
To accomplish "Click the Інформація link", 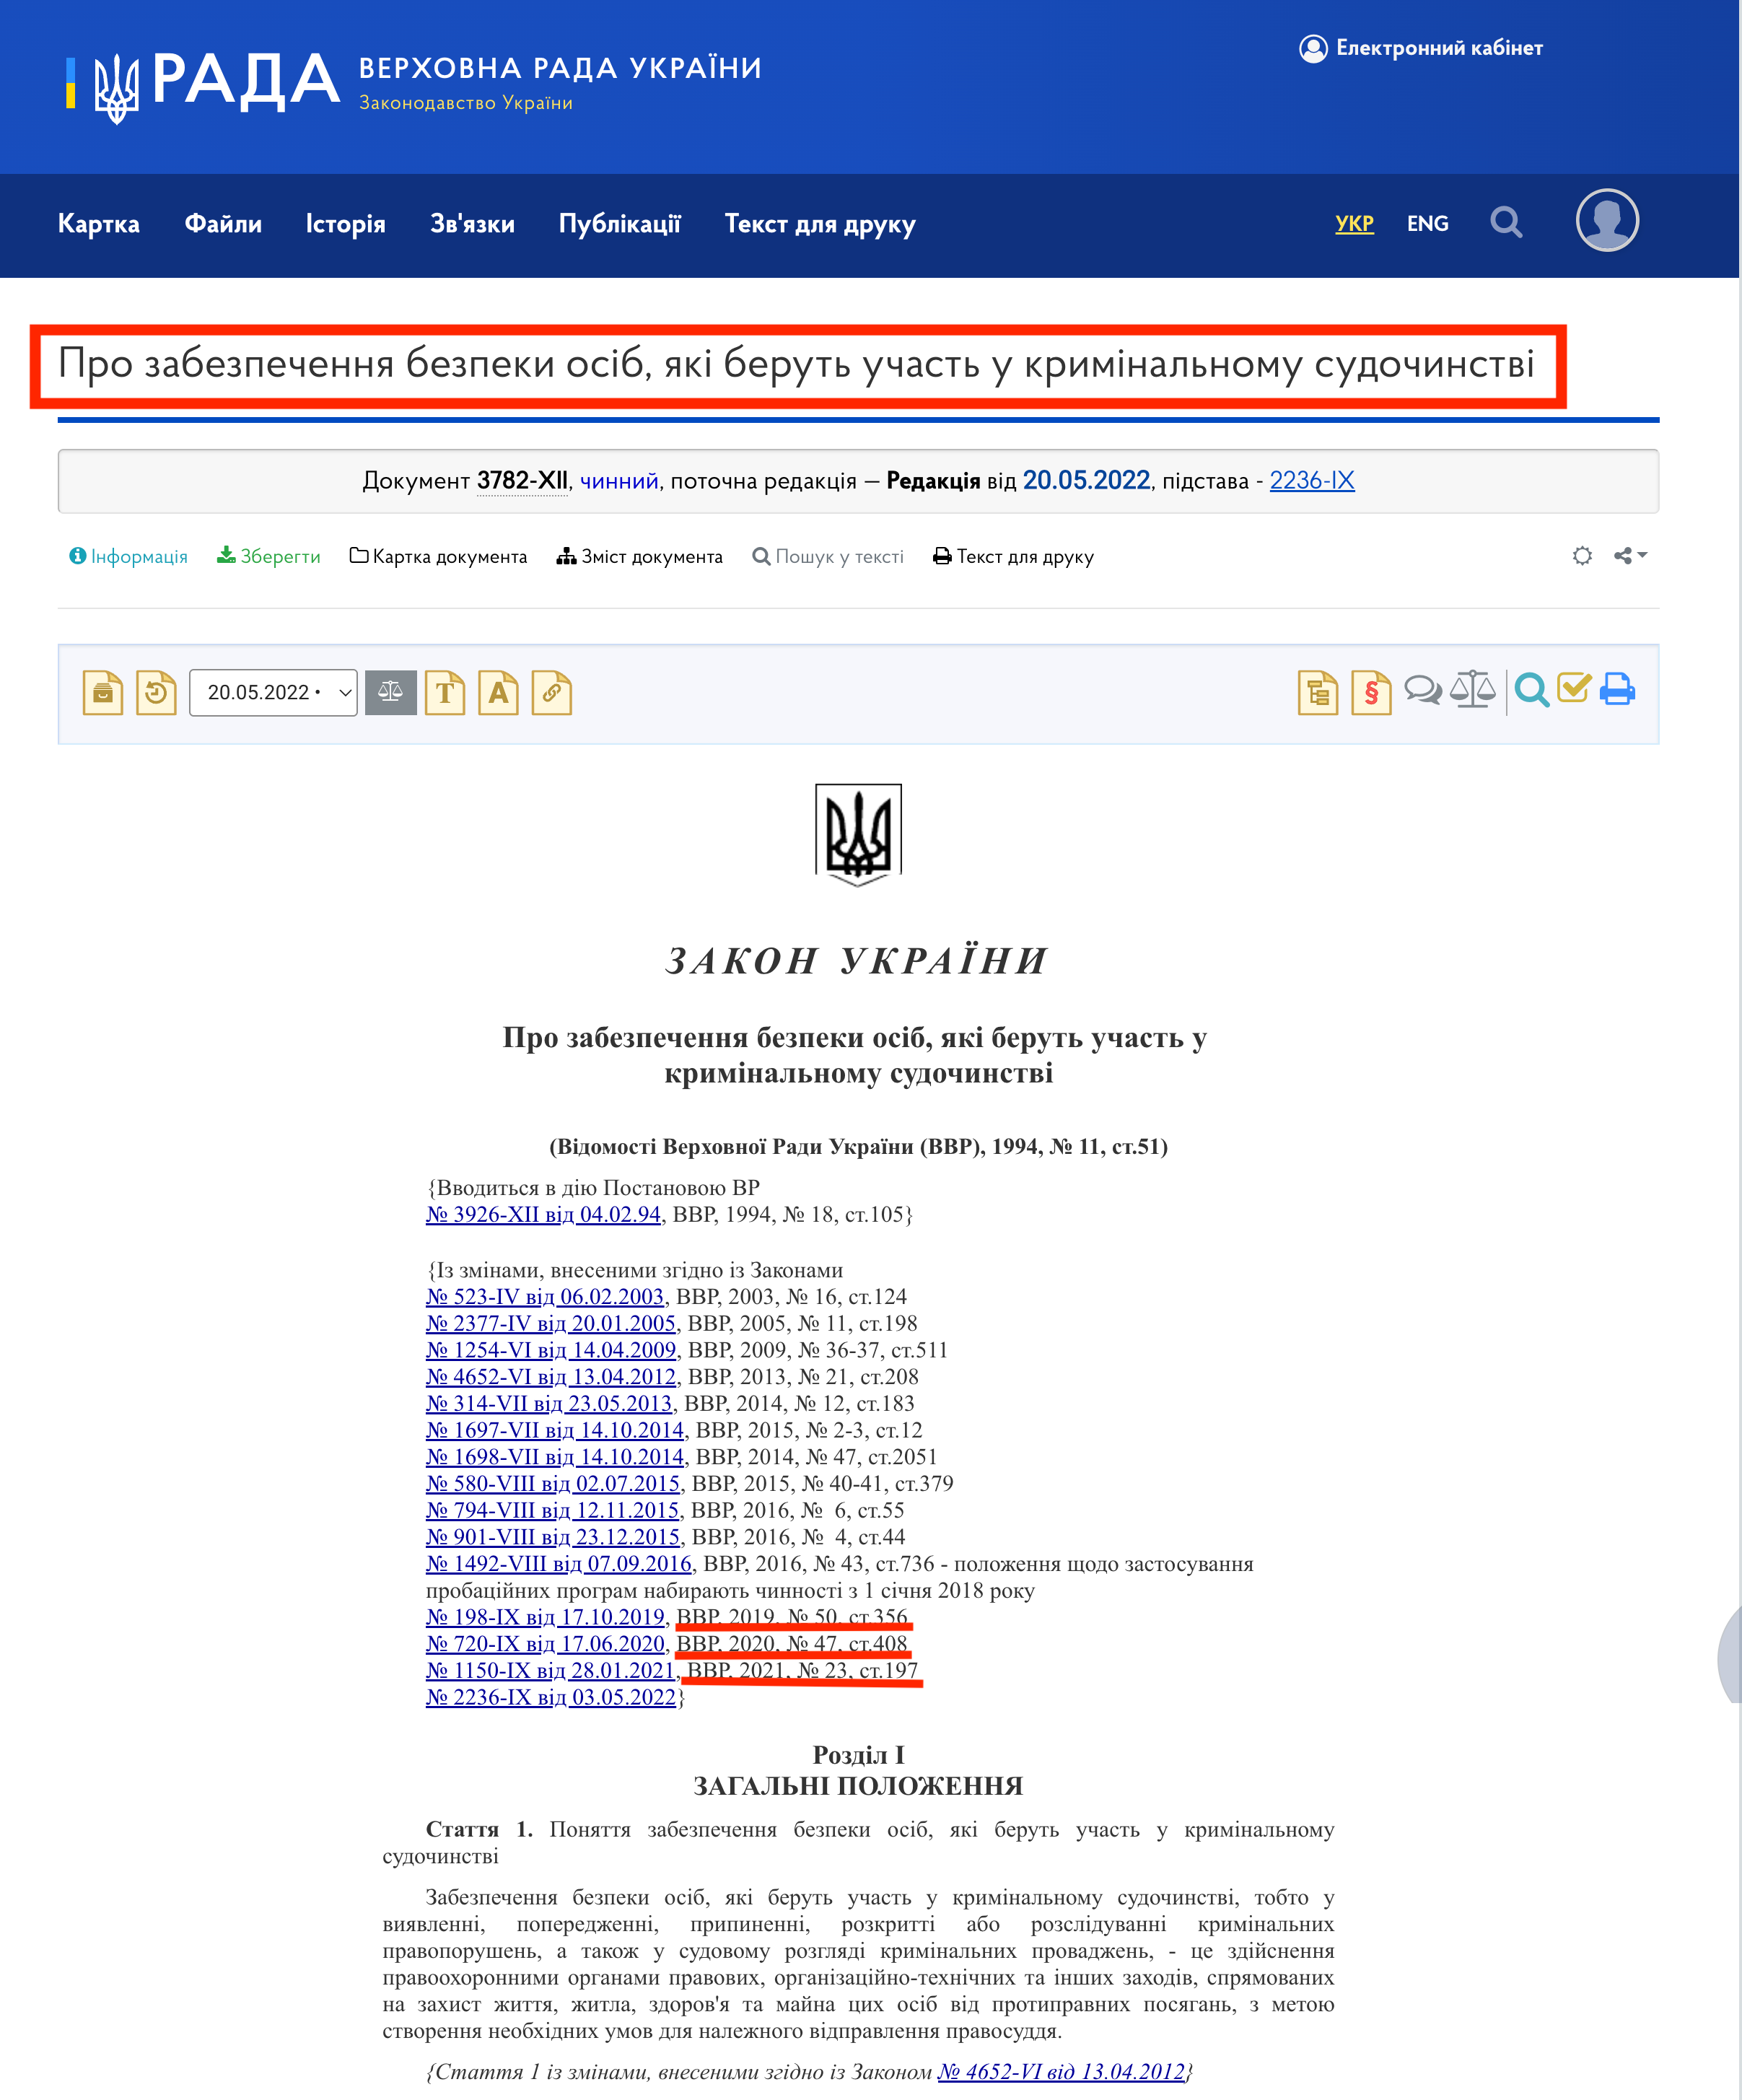I will point(128,556).
